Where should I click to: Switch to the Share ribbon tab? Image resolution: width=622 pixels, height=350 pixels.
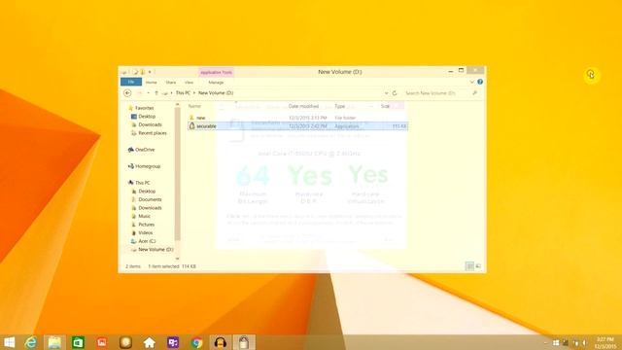click(x=171, y=82)
